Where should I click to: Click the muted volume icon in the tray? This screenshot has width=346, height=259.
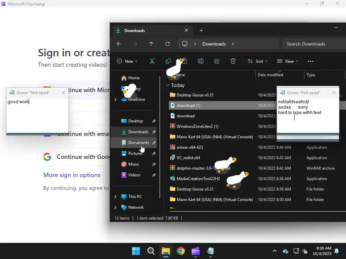pyautogui.click(x=305, y=251)
